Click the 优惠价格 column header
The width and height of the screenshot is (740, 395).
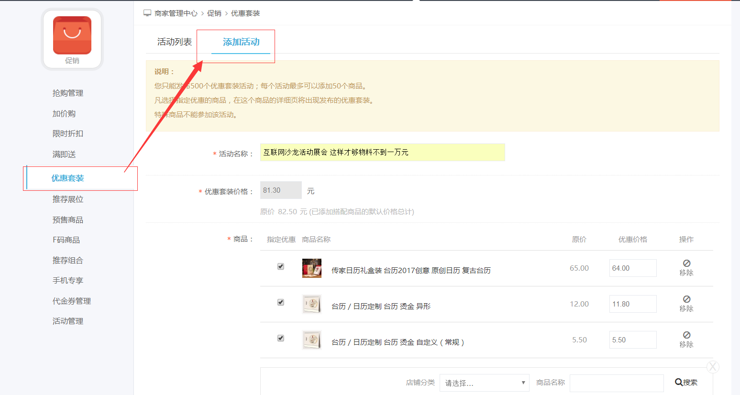(633, 240)
